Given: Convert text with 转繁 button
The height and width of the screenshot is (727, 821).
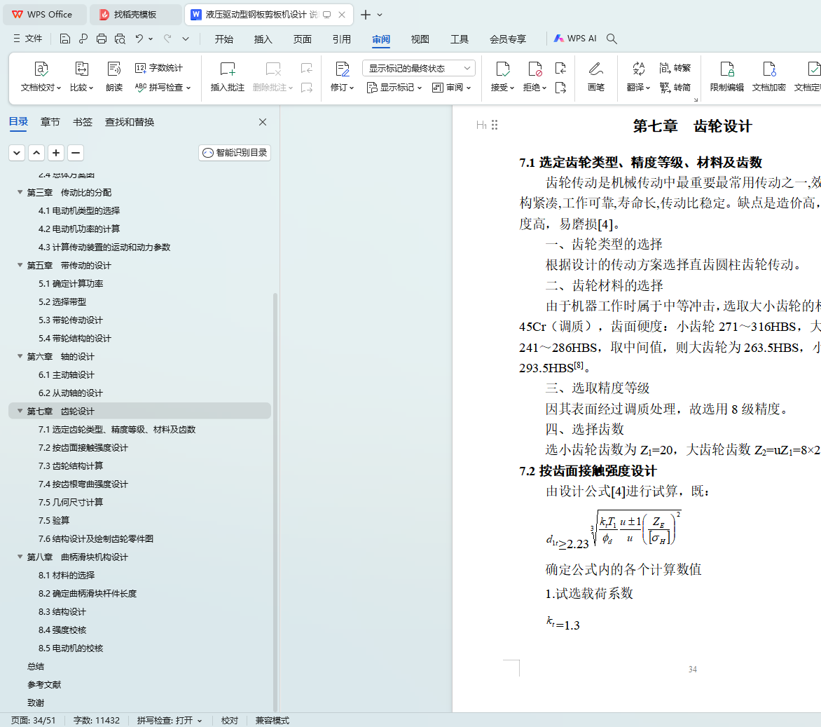Looking at the screenshot, I should [x=675, y=68].
